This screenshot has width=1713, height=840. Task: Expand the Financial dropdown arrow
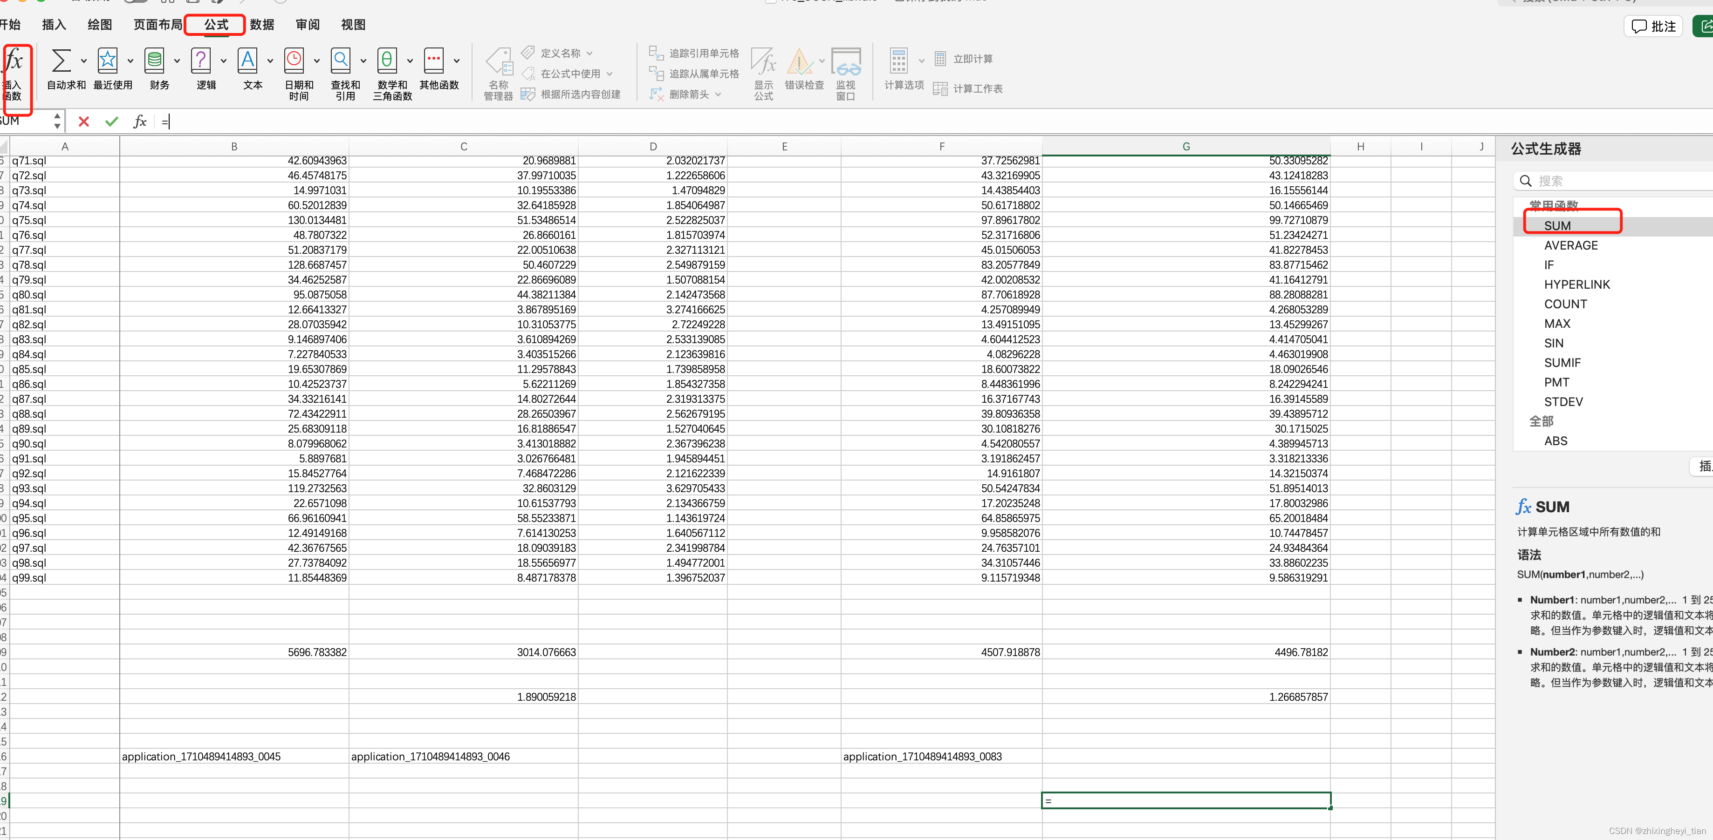177,61
